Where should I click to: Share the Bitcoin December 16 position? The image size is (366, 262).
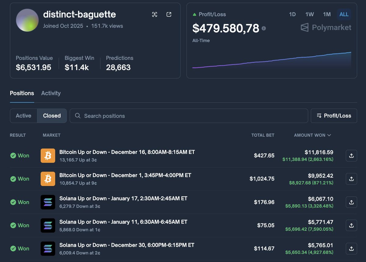[x=351, y=155]
